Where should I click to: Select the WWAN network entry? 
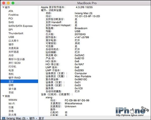point(13,100)
